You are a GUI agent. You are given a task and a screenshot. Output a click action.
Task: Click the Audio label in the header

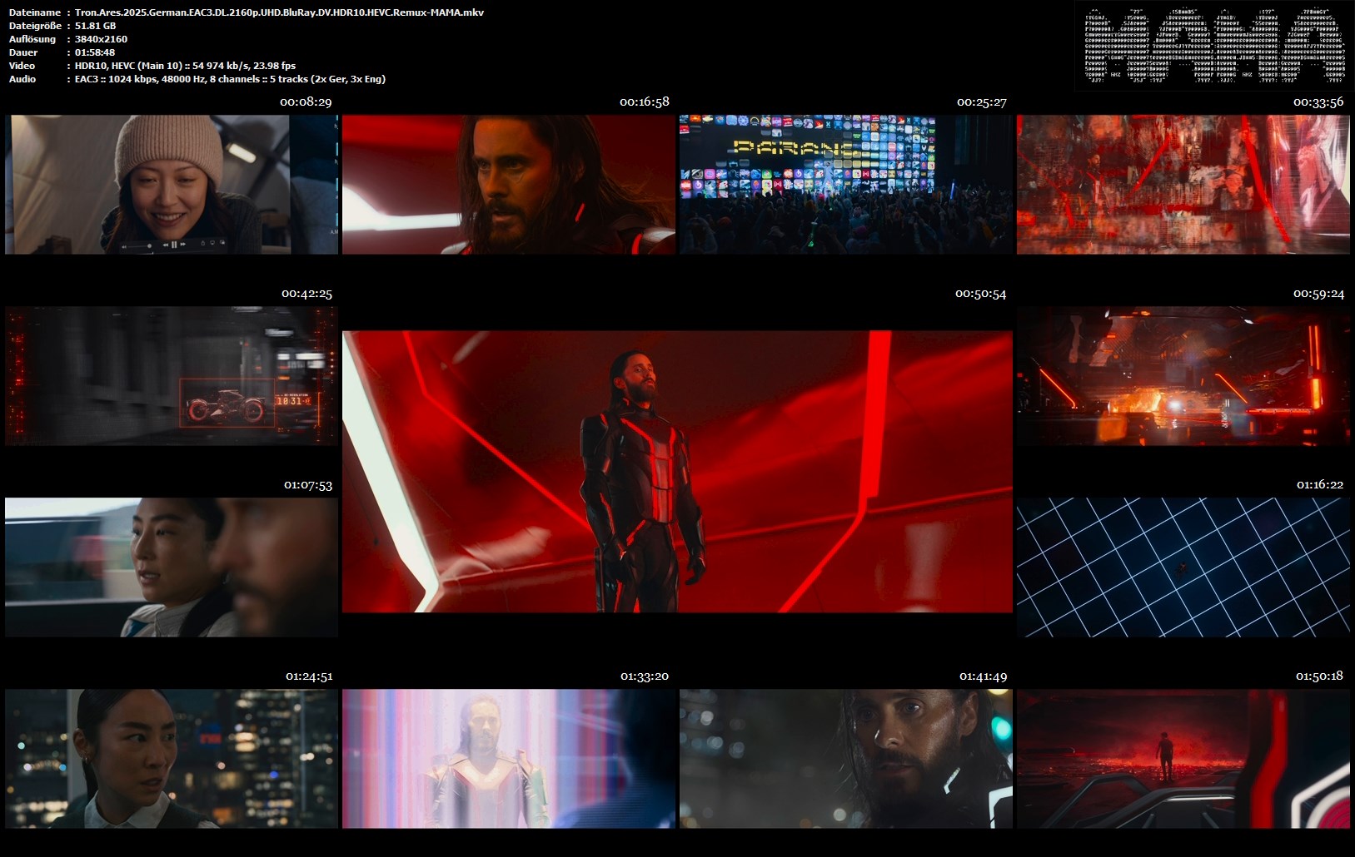pyautogui.click(x=22, y=79)
